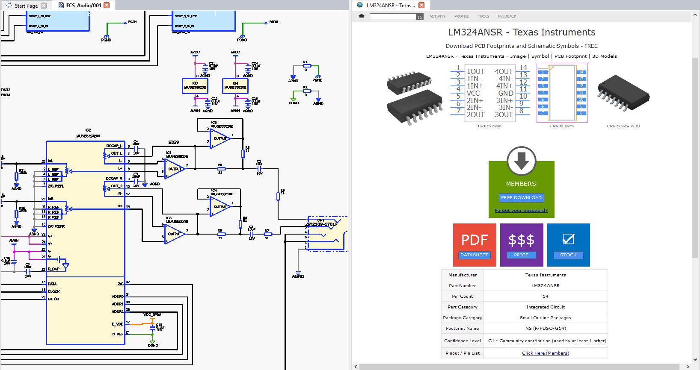The image size is (700, 370).
Task: Select resistor R2 in the schematic
Action: tap(307, 91)
